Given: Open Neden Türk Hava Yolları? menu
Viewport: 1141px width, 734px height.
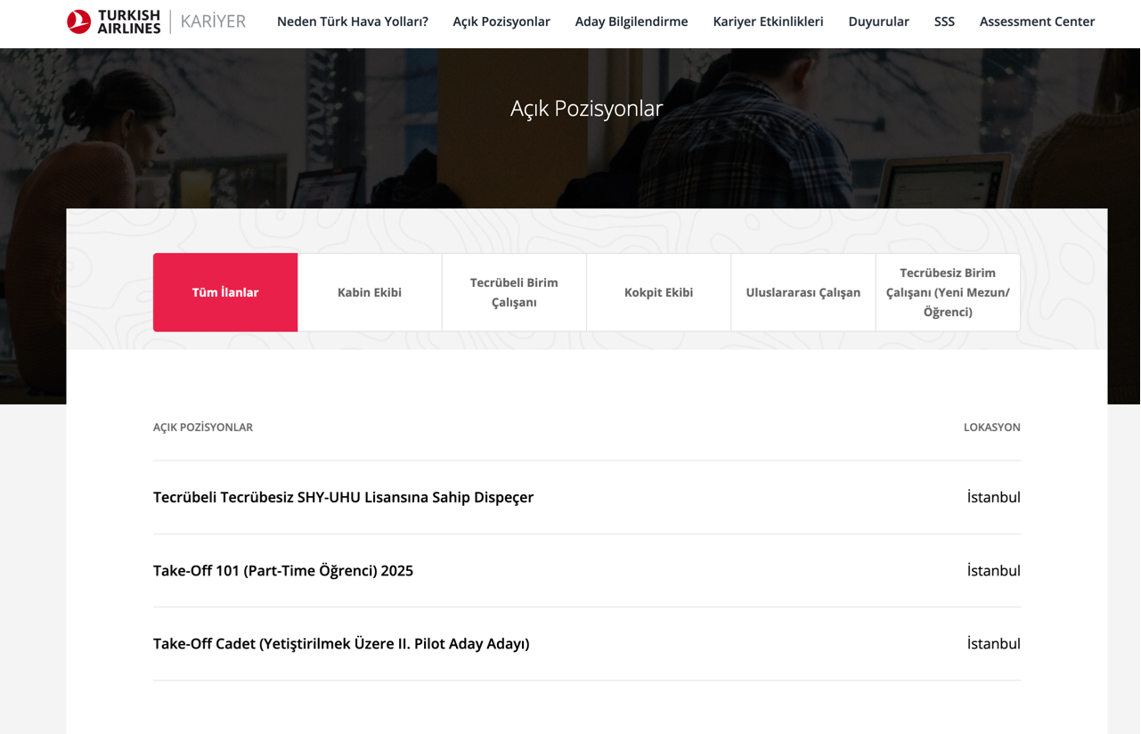Looking at the screenshot, I should (353, 21).
